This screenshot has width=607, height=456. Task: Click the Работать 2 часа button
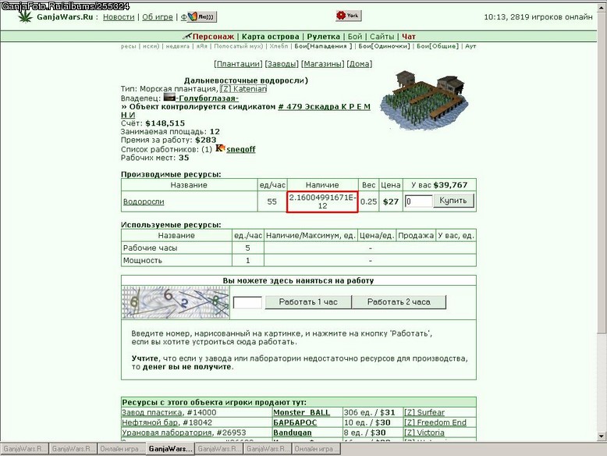tap(399, 302)
